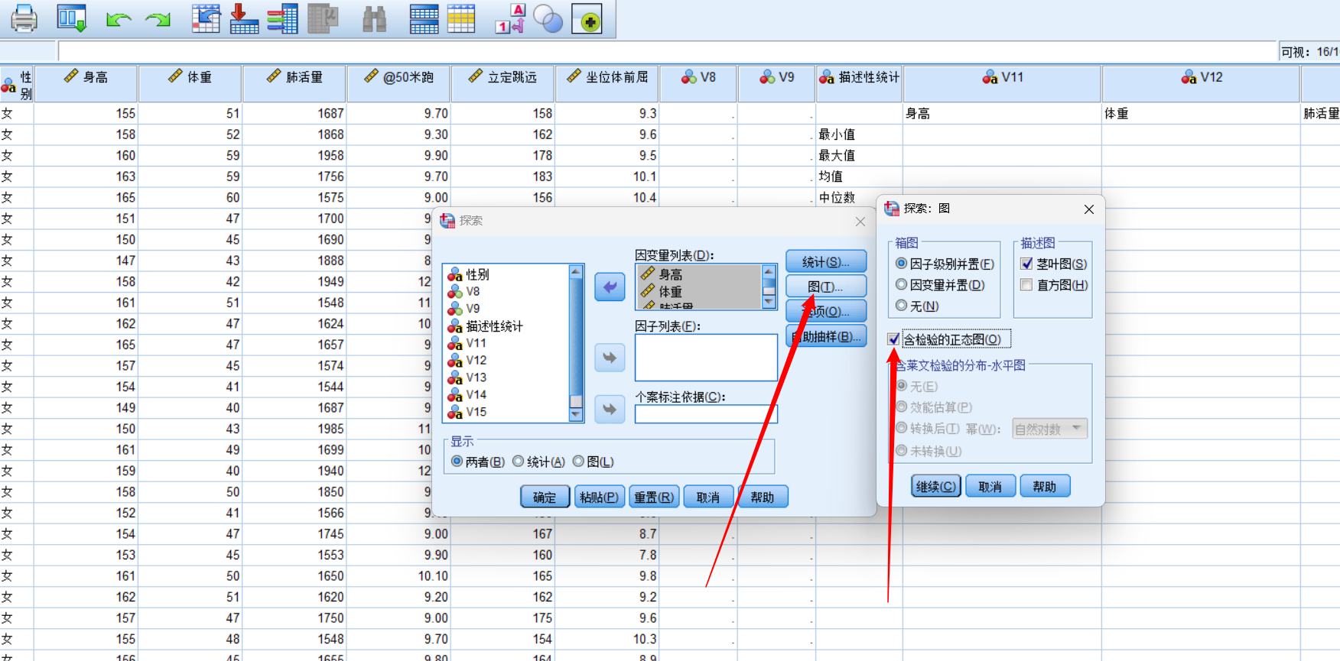Click the Go to Variable red-arrow icon
Screen dimensions: 1340x661
244,18
